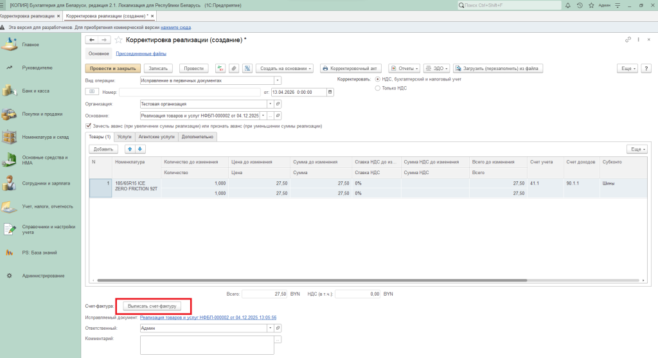Screen dimensions: 658x358
Task: Expand the "Вид операции" dropdown
Action: tap(278, 80)
